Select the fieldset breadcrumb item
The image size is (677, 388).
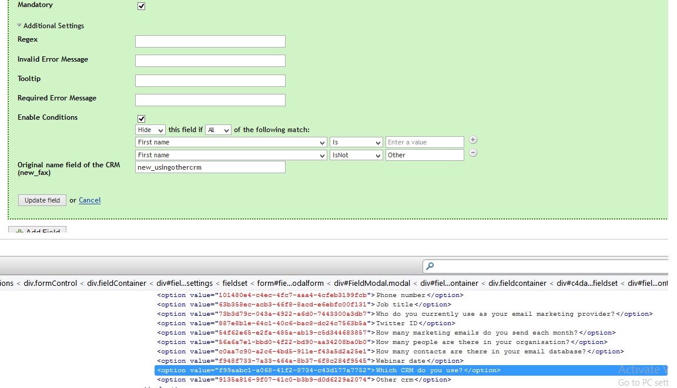coord(235,284)
